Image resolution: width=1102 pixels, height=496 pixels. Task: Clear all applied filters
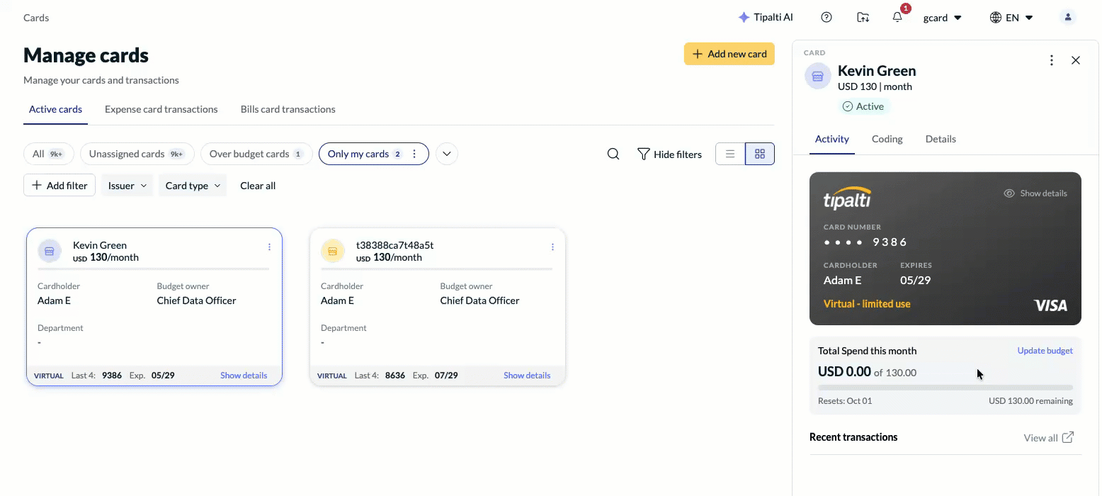point(258,186)
